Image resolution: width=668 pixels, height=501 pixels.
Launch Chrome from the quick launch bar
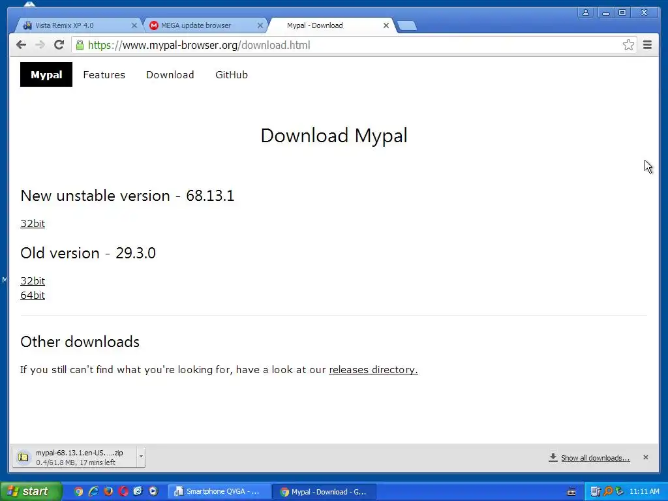pos(78,492)
